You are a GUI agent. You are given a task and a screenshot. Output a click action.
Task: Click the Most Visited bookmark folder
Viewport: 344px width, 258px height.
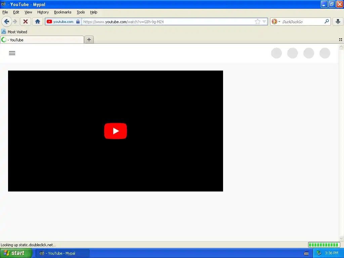(14, 32)
